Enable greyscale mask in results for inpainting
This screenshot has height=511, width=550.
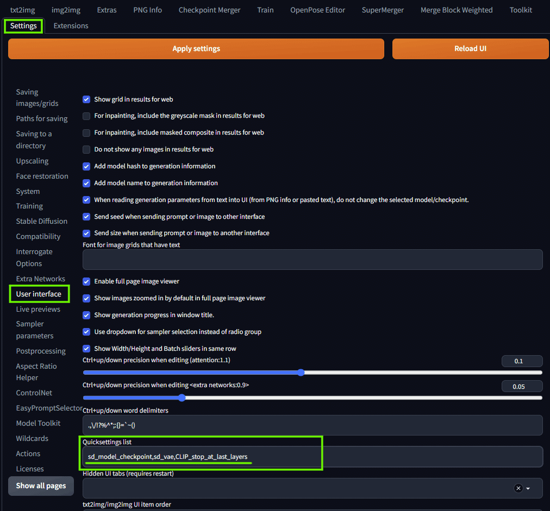click(86, 116)
